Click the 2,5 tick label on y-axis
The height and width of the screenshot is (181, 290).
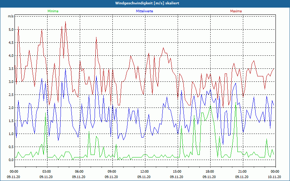11,94
